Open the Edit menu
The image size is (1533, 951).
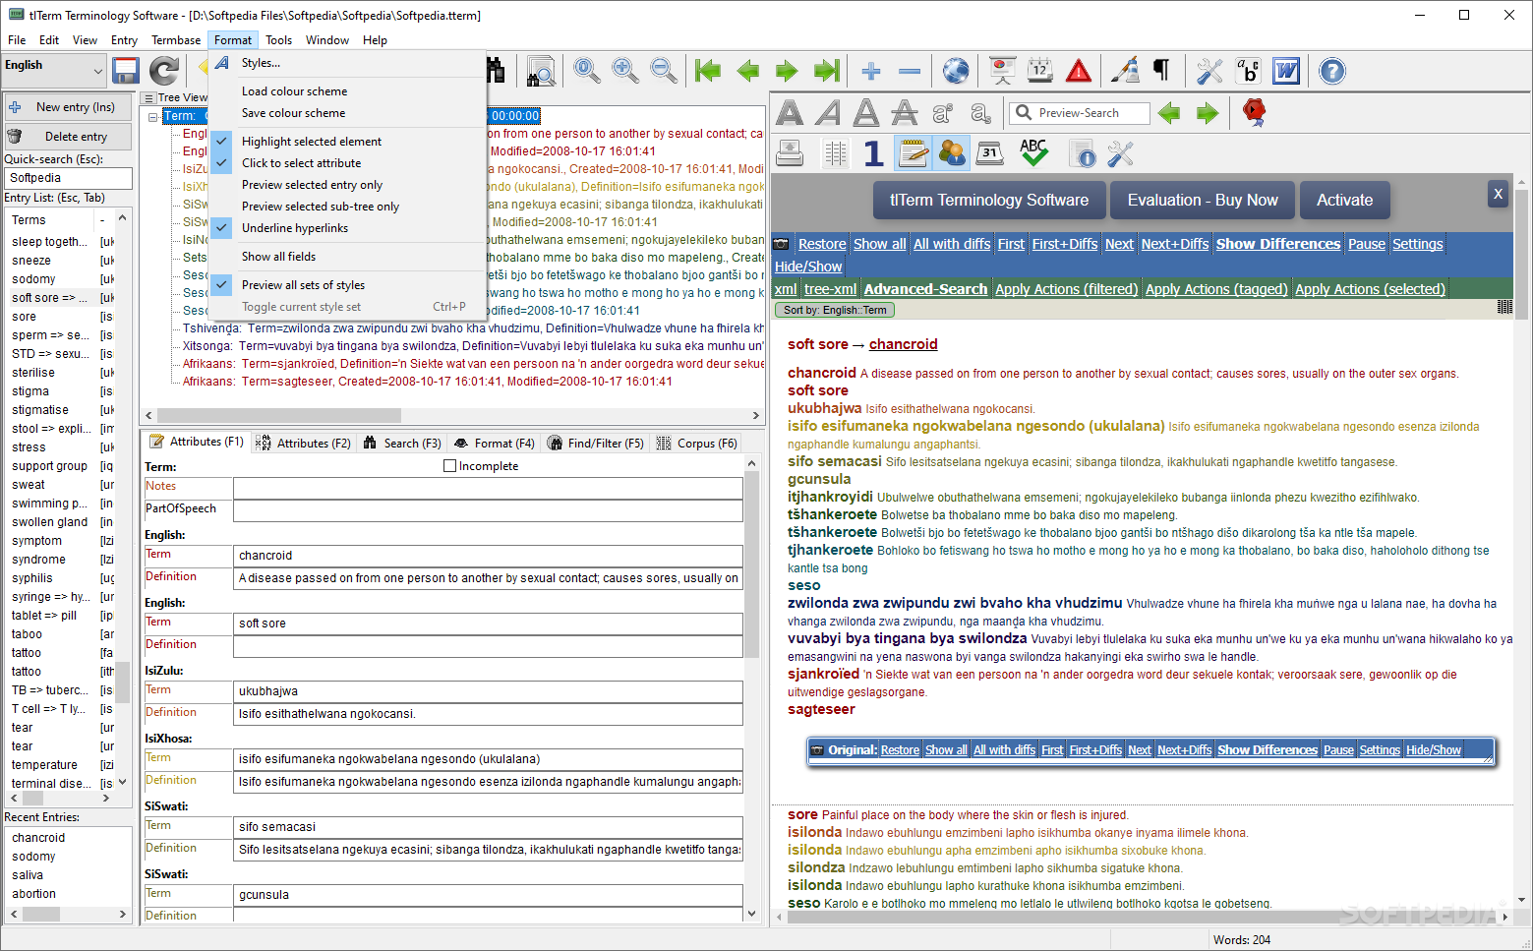click(49, 40)
